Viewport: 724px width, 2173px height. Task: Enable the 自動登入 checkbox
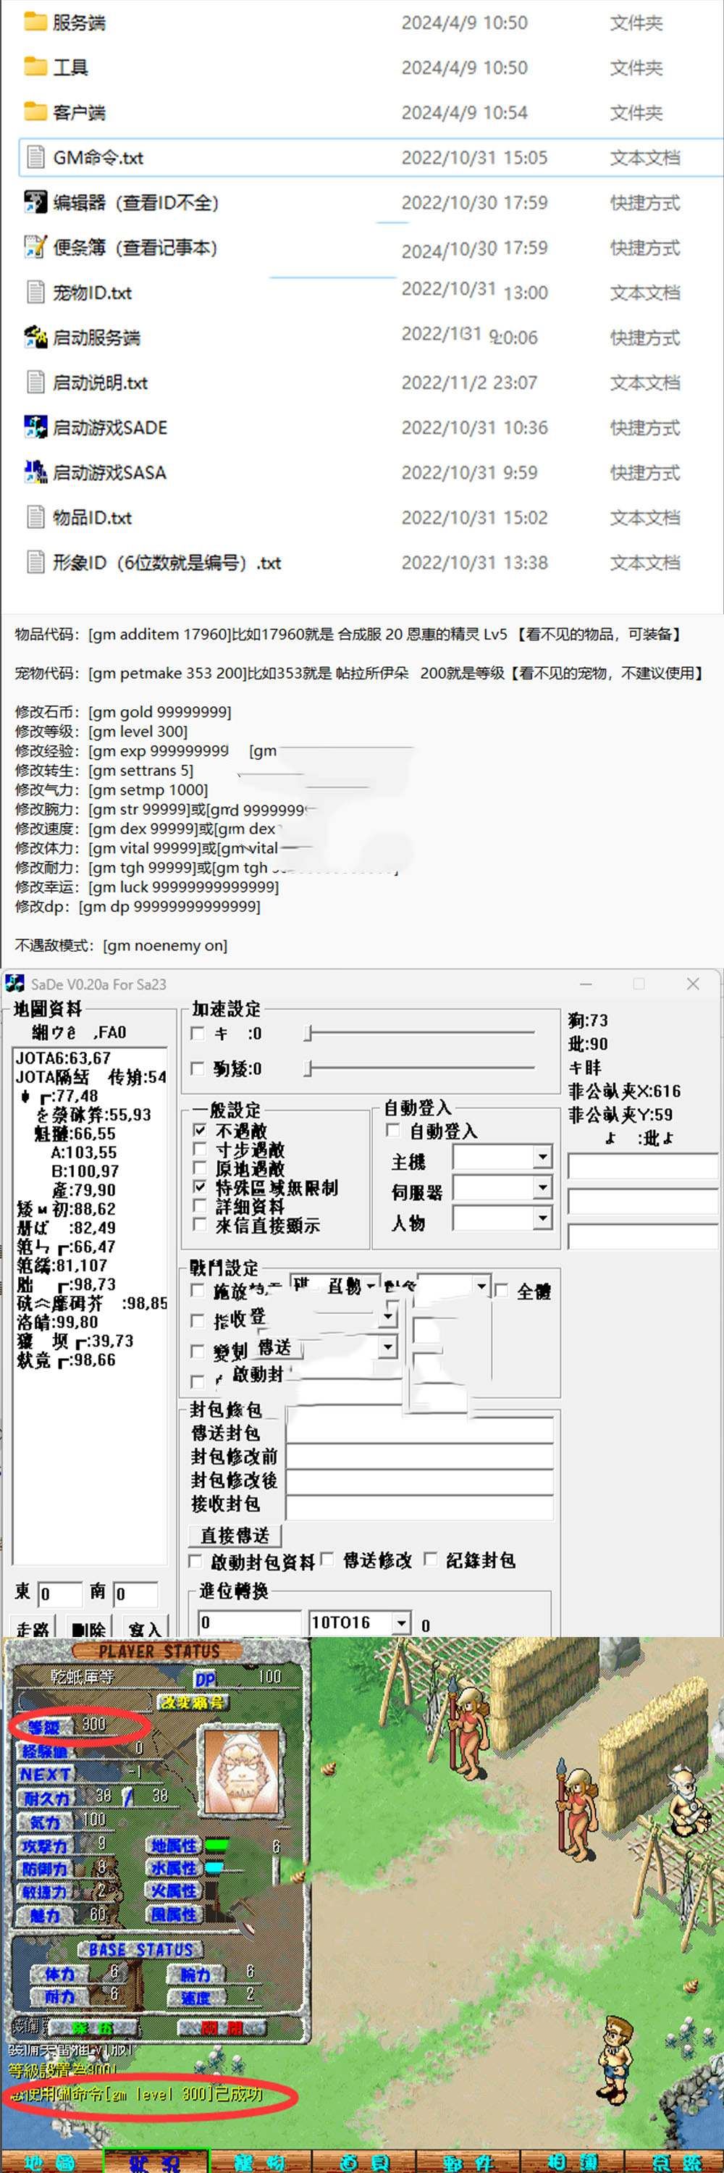392,1131
